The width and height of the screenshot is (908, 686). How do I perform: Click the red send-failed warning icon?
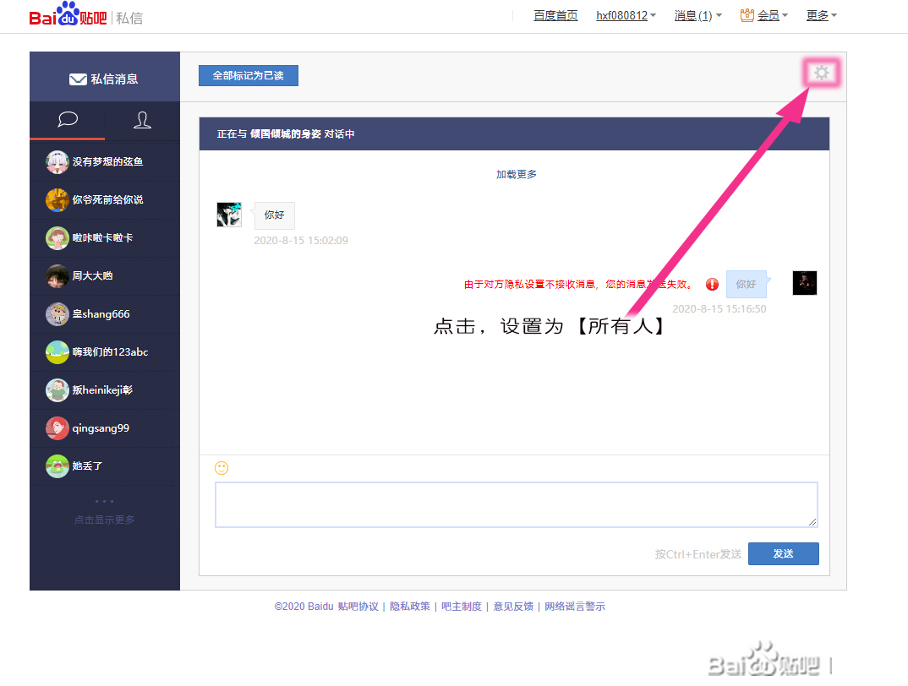tap(712, 284)
